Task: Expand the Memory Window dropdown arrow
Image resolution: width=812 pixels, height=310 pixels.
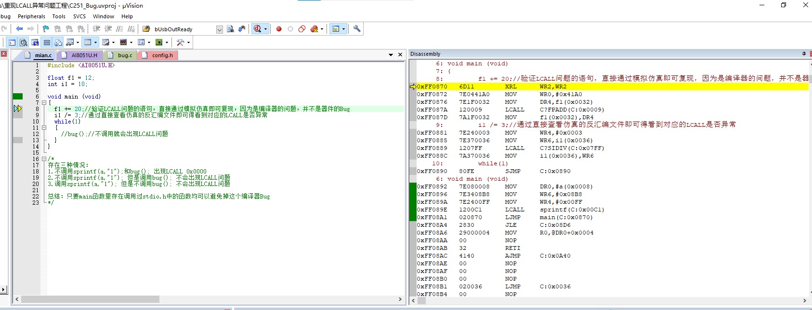Action: coord(95,42)
